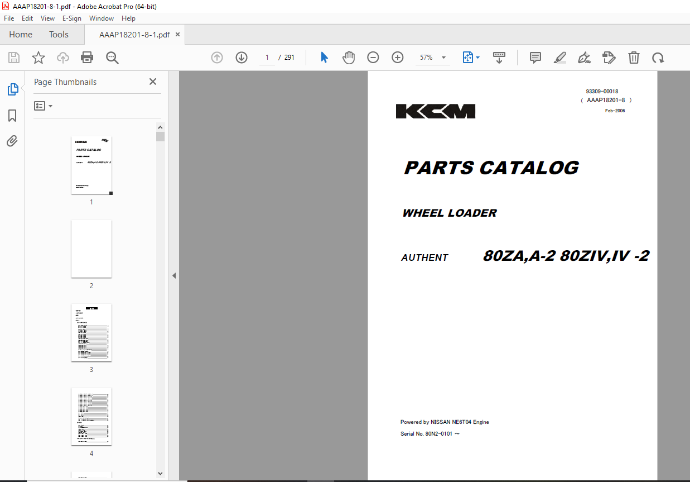
Task: Collapse the navigation pane with the arrow
Action: tap(174, 275)
